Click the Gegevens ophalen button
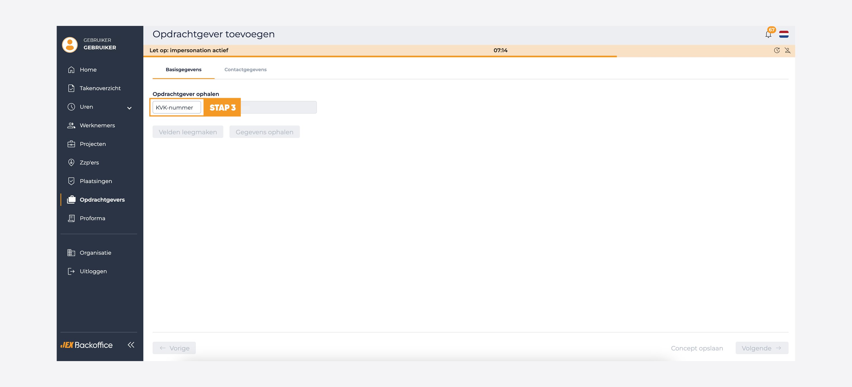The image size is (852, 387). coord(265,132)
